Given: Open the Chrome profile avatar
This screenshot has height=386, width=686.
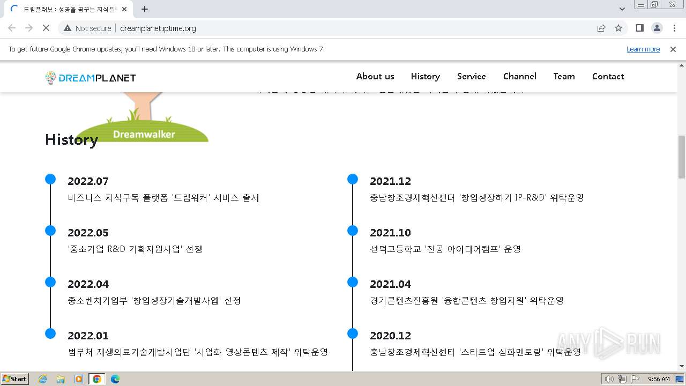Looking at the screenshot, I should tap(657, 28).
